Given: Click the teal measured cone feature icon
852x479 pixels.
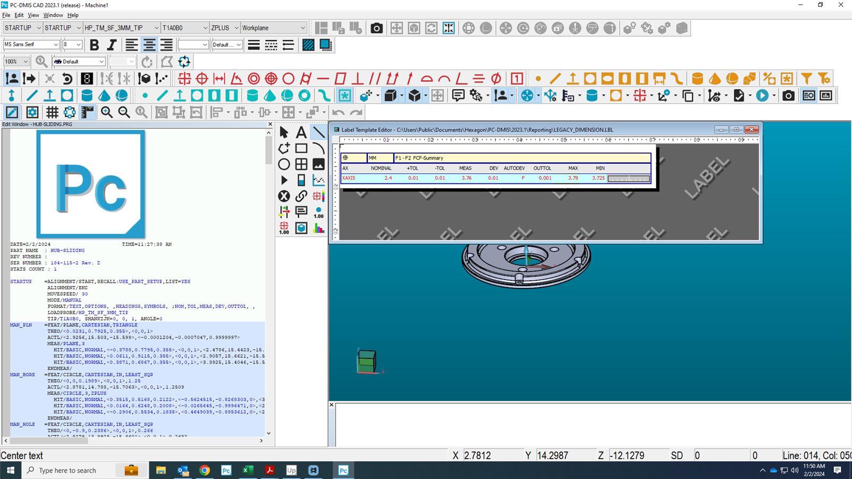Looking at the screenshot, I should click(104, 96).
